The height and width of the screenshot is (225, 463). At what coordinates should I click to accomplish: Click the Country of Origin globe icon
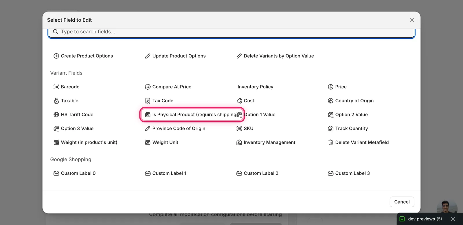point(330,101)
